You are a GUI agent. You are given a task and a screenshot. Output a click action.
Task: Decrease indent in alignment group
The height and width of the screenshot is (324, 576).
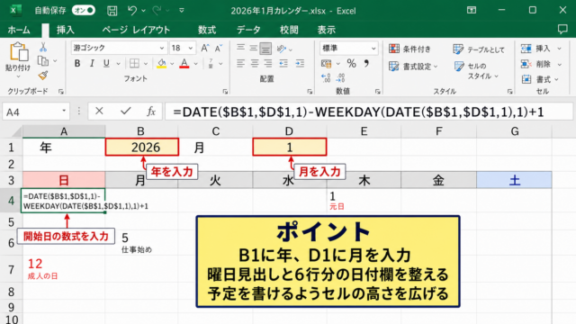click(283, 64)
